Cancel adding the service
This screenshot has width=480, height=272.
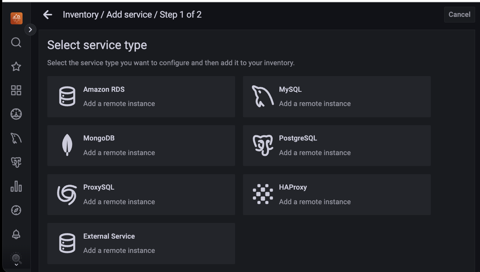coord(459,15)
